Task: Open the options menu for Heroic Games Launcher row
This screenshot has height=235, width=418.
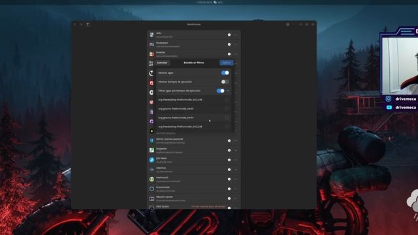Action: coord(236,141)
